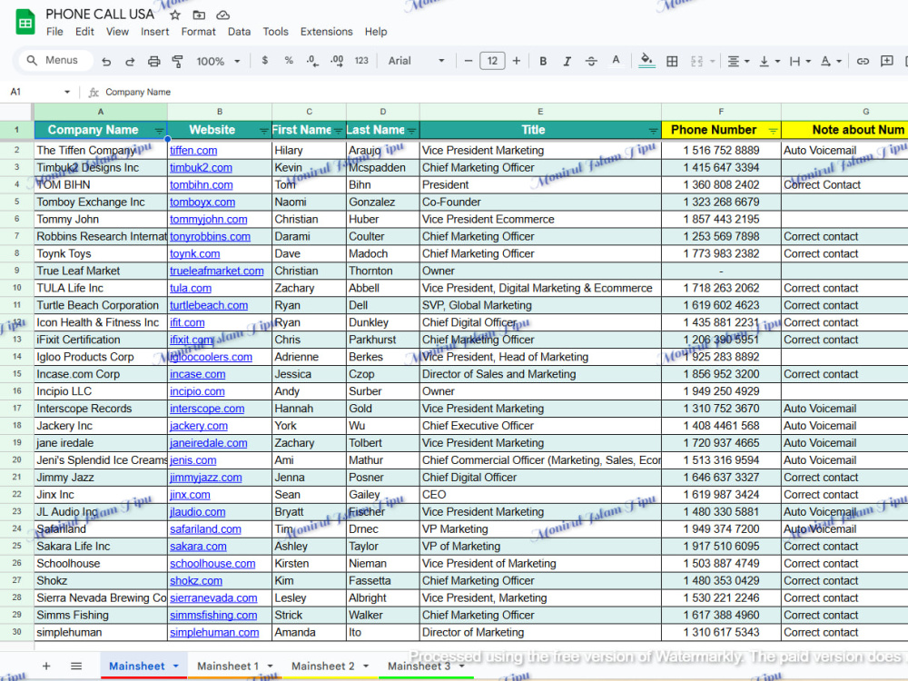
Task: Apply the Borders grid icon
Action: 672,61
